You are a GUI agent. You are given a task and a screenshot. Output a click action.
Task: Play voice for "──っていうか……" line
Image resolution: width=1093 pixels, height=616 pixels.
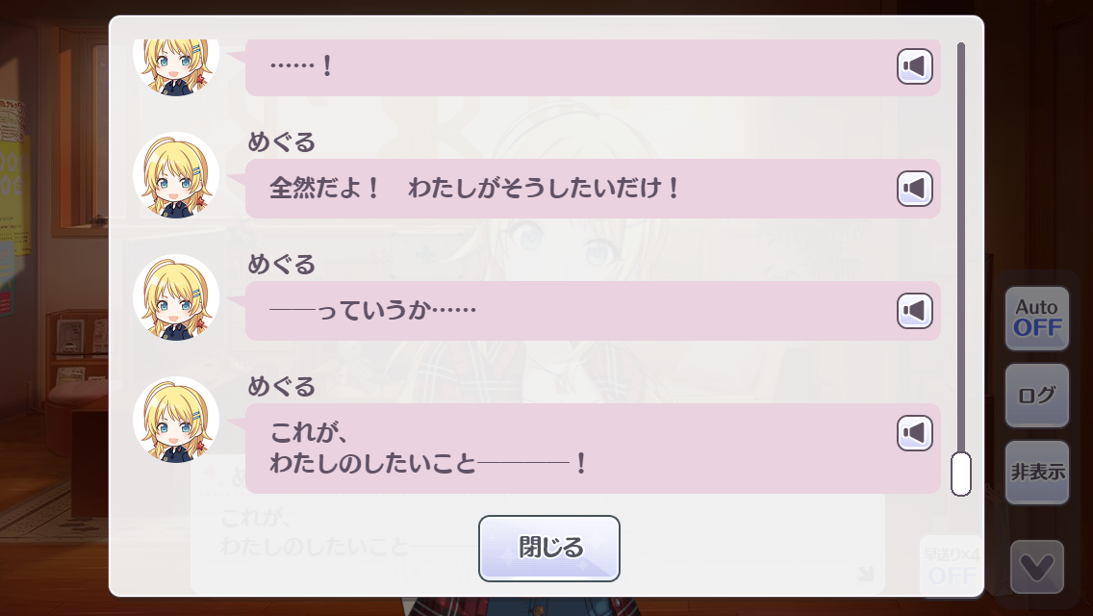(x=915, y=311)
